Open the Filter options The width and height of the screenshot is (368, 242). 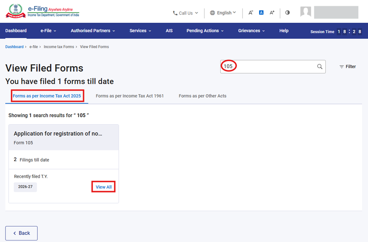coord(348,67)
